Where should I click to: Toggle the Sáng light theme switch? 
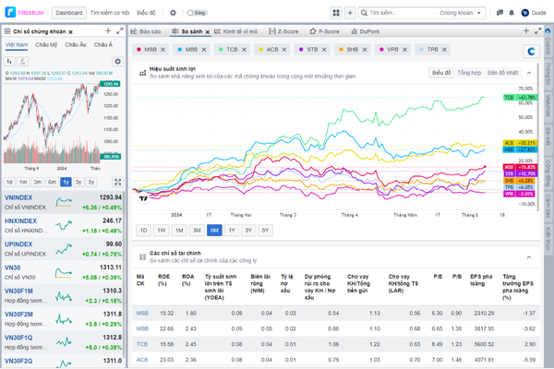(x=197, y=13)
